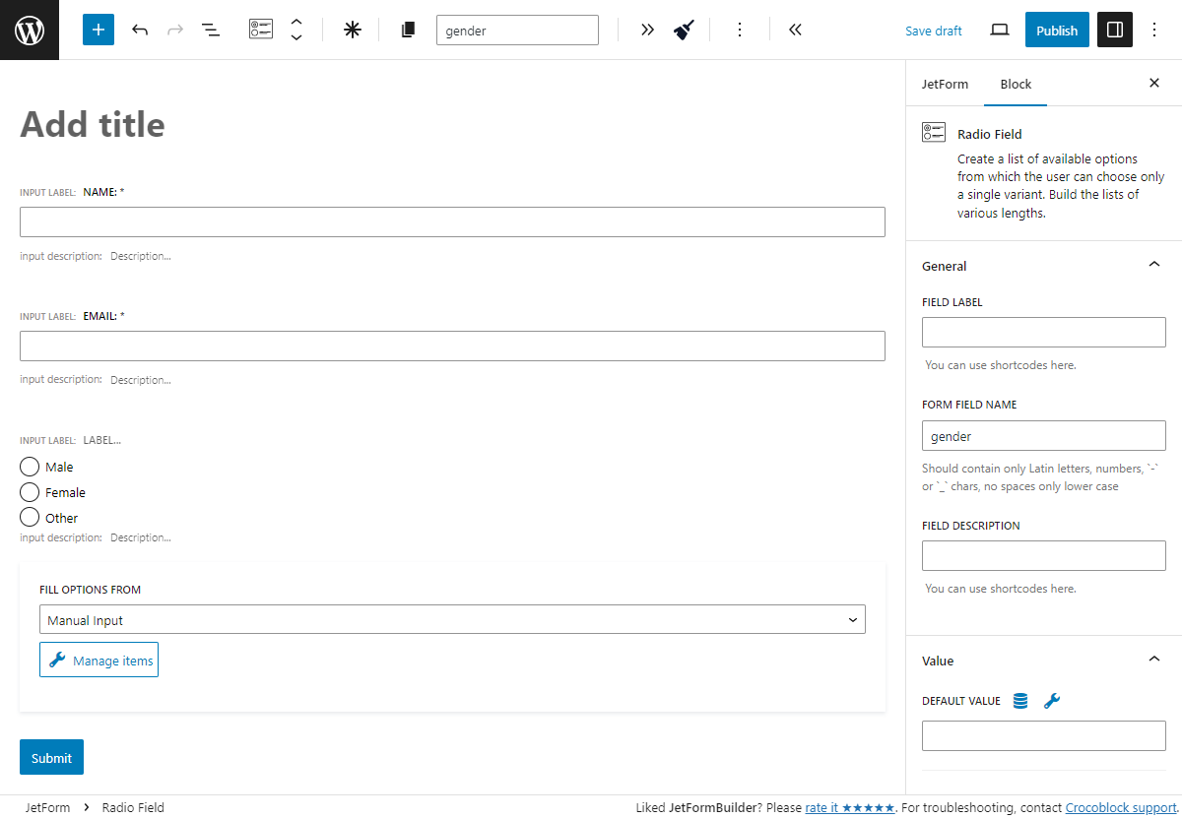
Task: Click the Manage items button
Action: tap(98, 659)
